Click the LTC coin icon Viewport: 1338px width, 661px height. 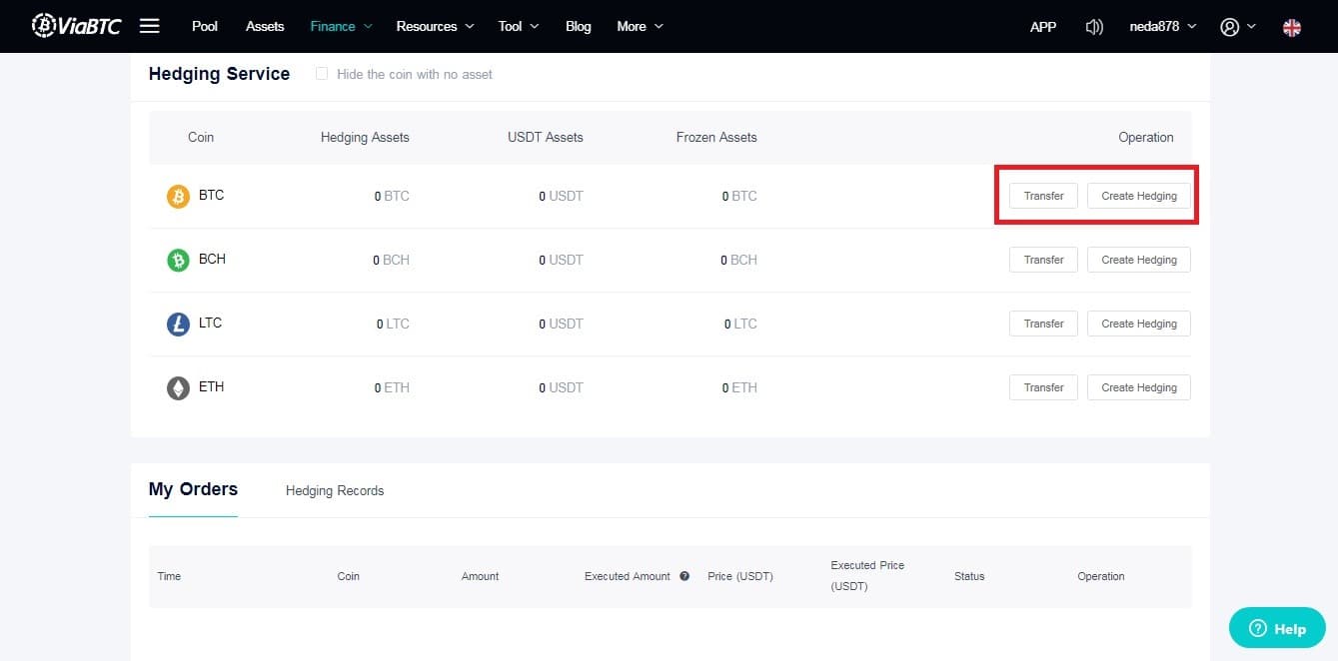pyautogui.click(x=178, y=325)
